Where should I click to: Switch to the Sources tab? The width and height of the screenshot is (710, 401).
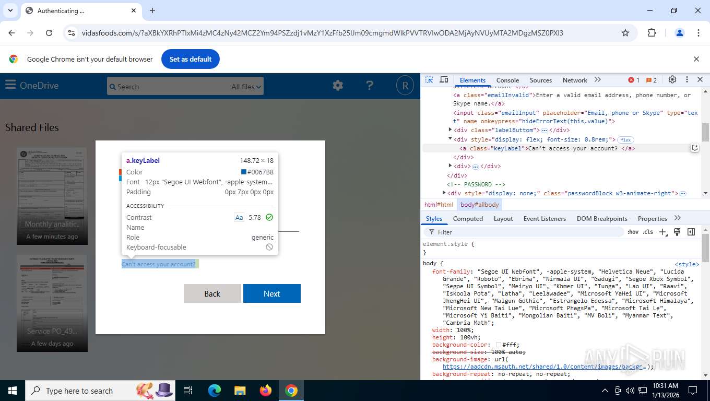tap(540, 80)
